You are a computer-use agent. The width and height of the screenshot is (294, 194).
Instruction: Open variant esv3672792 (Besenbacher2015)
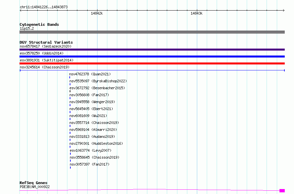pos(97,88)
